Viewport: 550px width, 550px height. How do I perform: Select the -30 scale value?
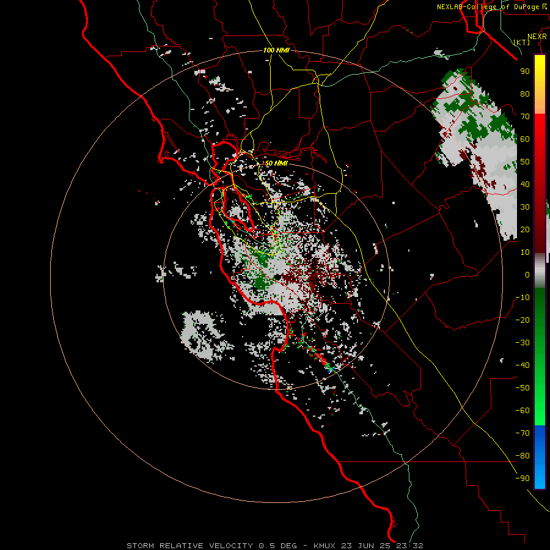pos(522,343)
